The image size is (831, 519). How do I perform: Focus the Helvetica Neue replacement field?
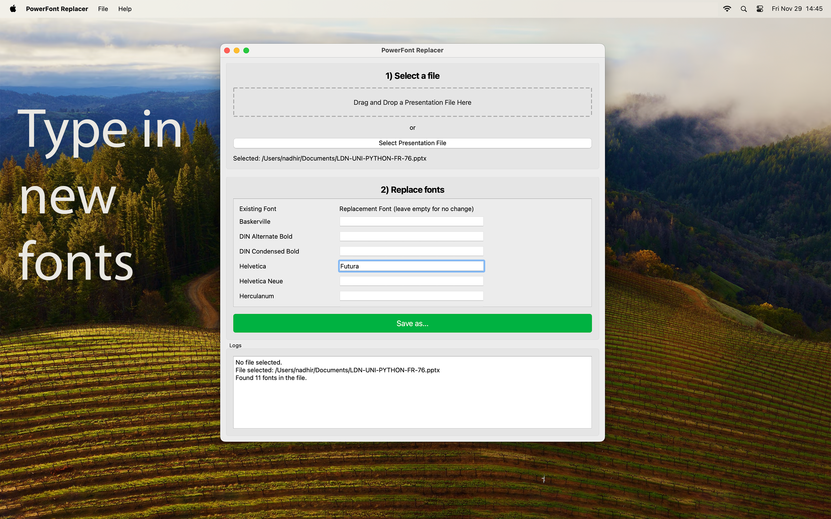pos(411,281)
